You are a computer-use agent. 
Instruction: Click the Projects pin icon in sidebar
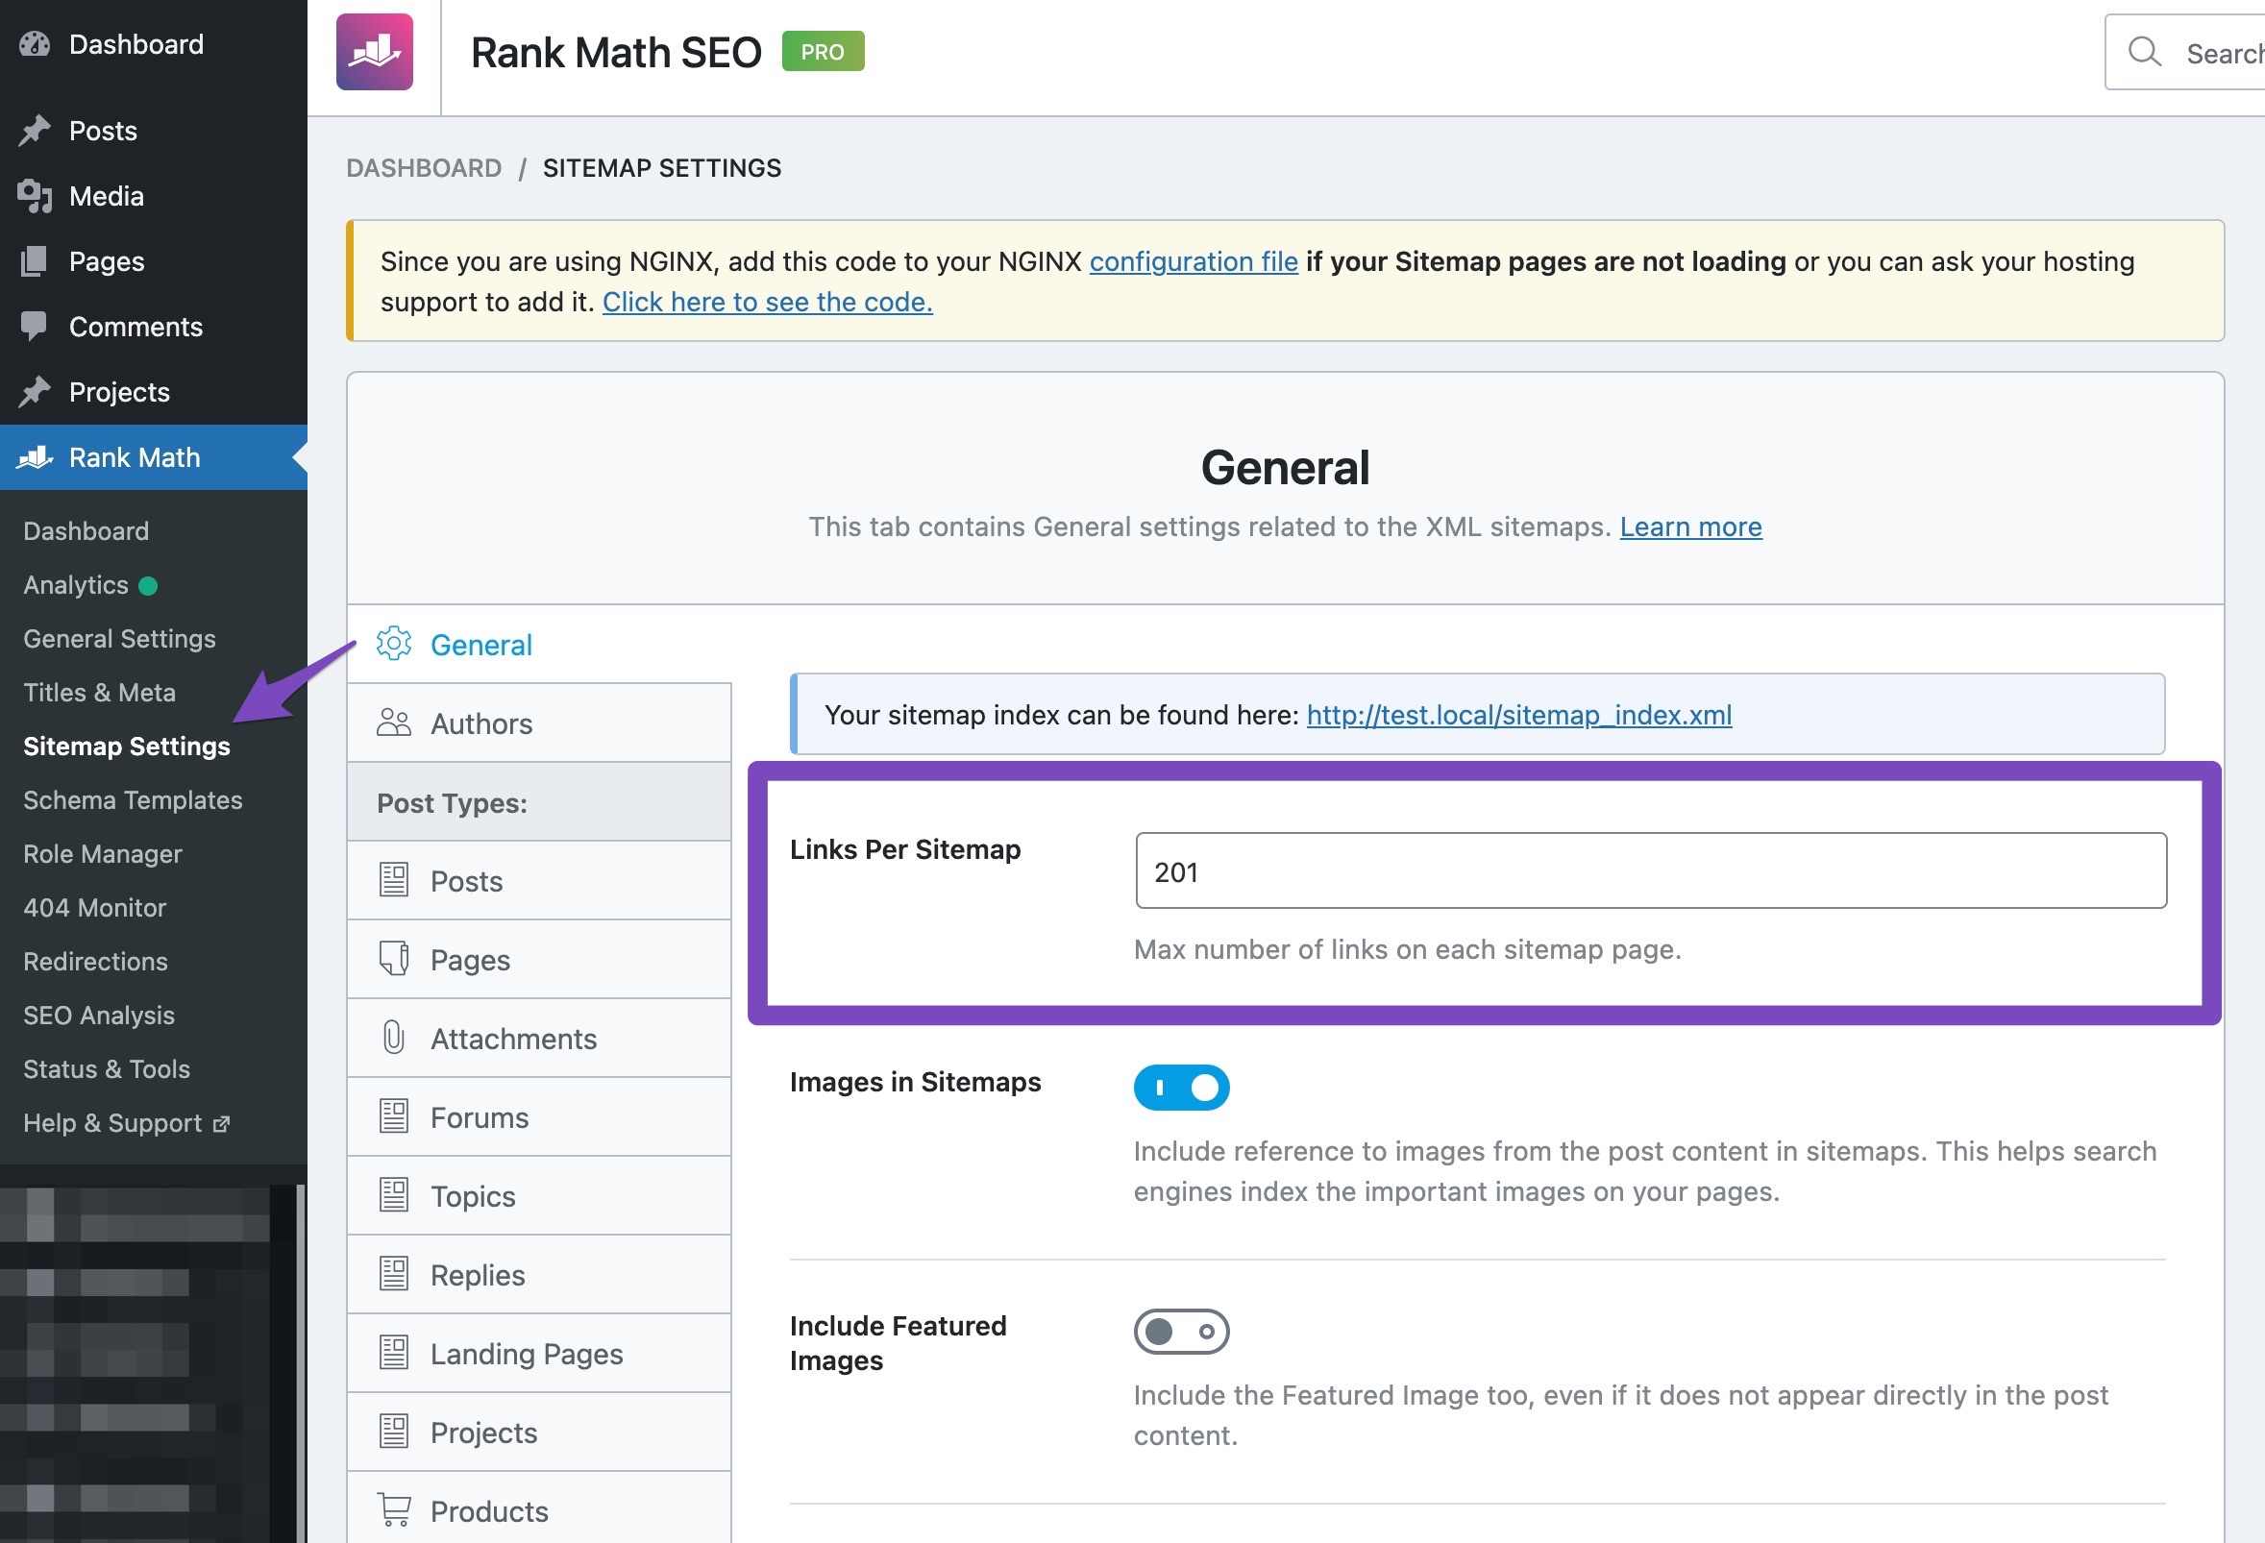click(x=34, y=392)
